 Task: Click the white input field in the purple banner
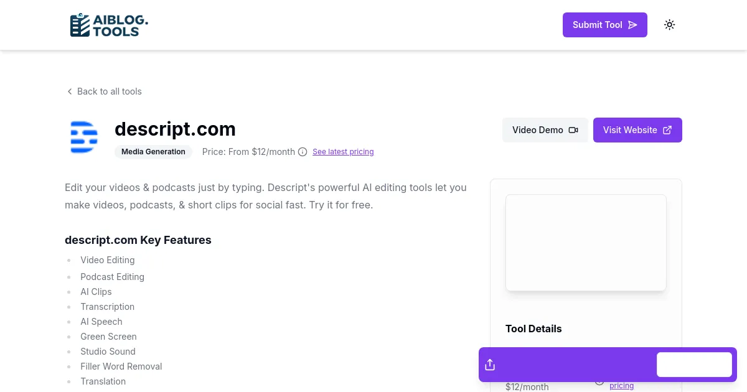tap(694, 365)
